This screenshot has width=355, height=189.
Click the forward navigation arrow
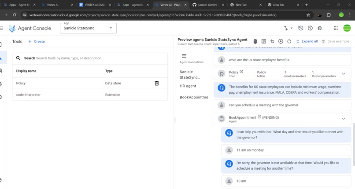(6, 15)
